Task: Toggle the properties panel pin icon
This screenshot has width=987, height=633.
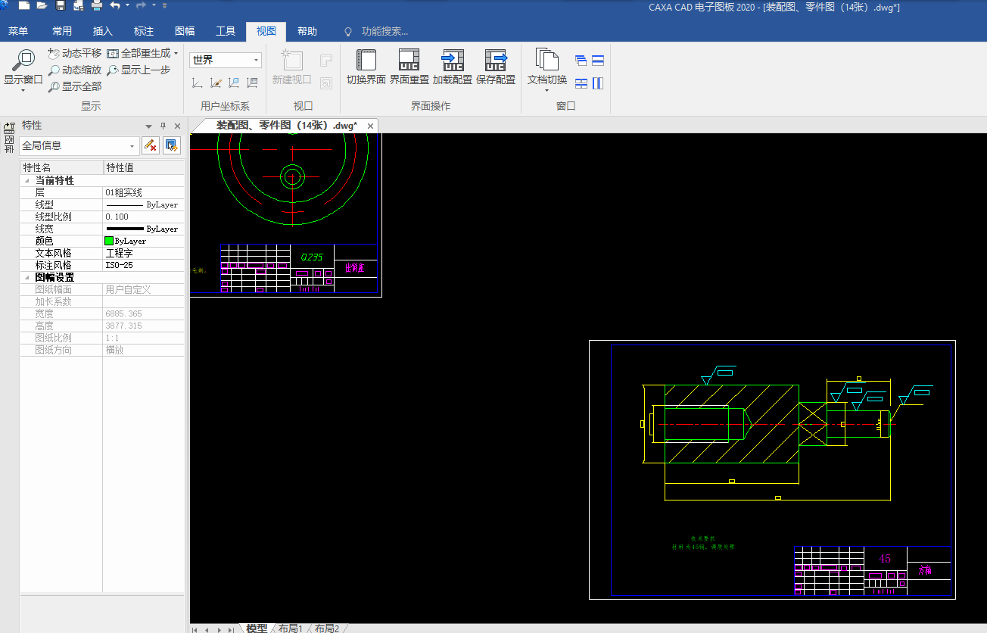Action: (x=163, y=126)
